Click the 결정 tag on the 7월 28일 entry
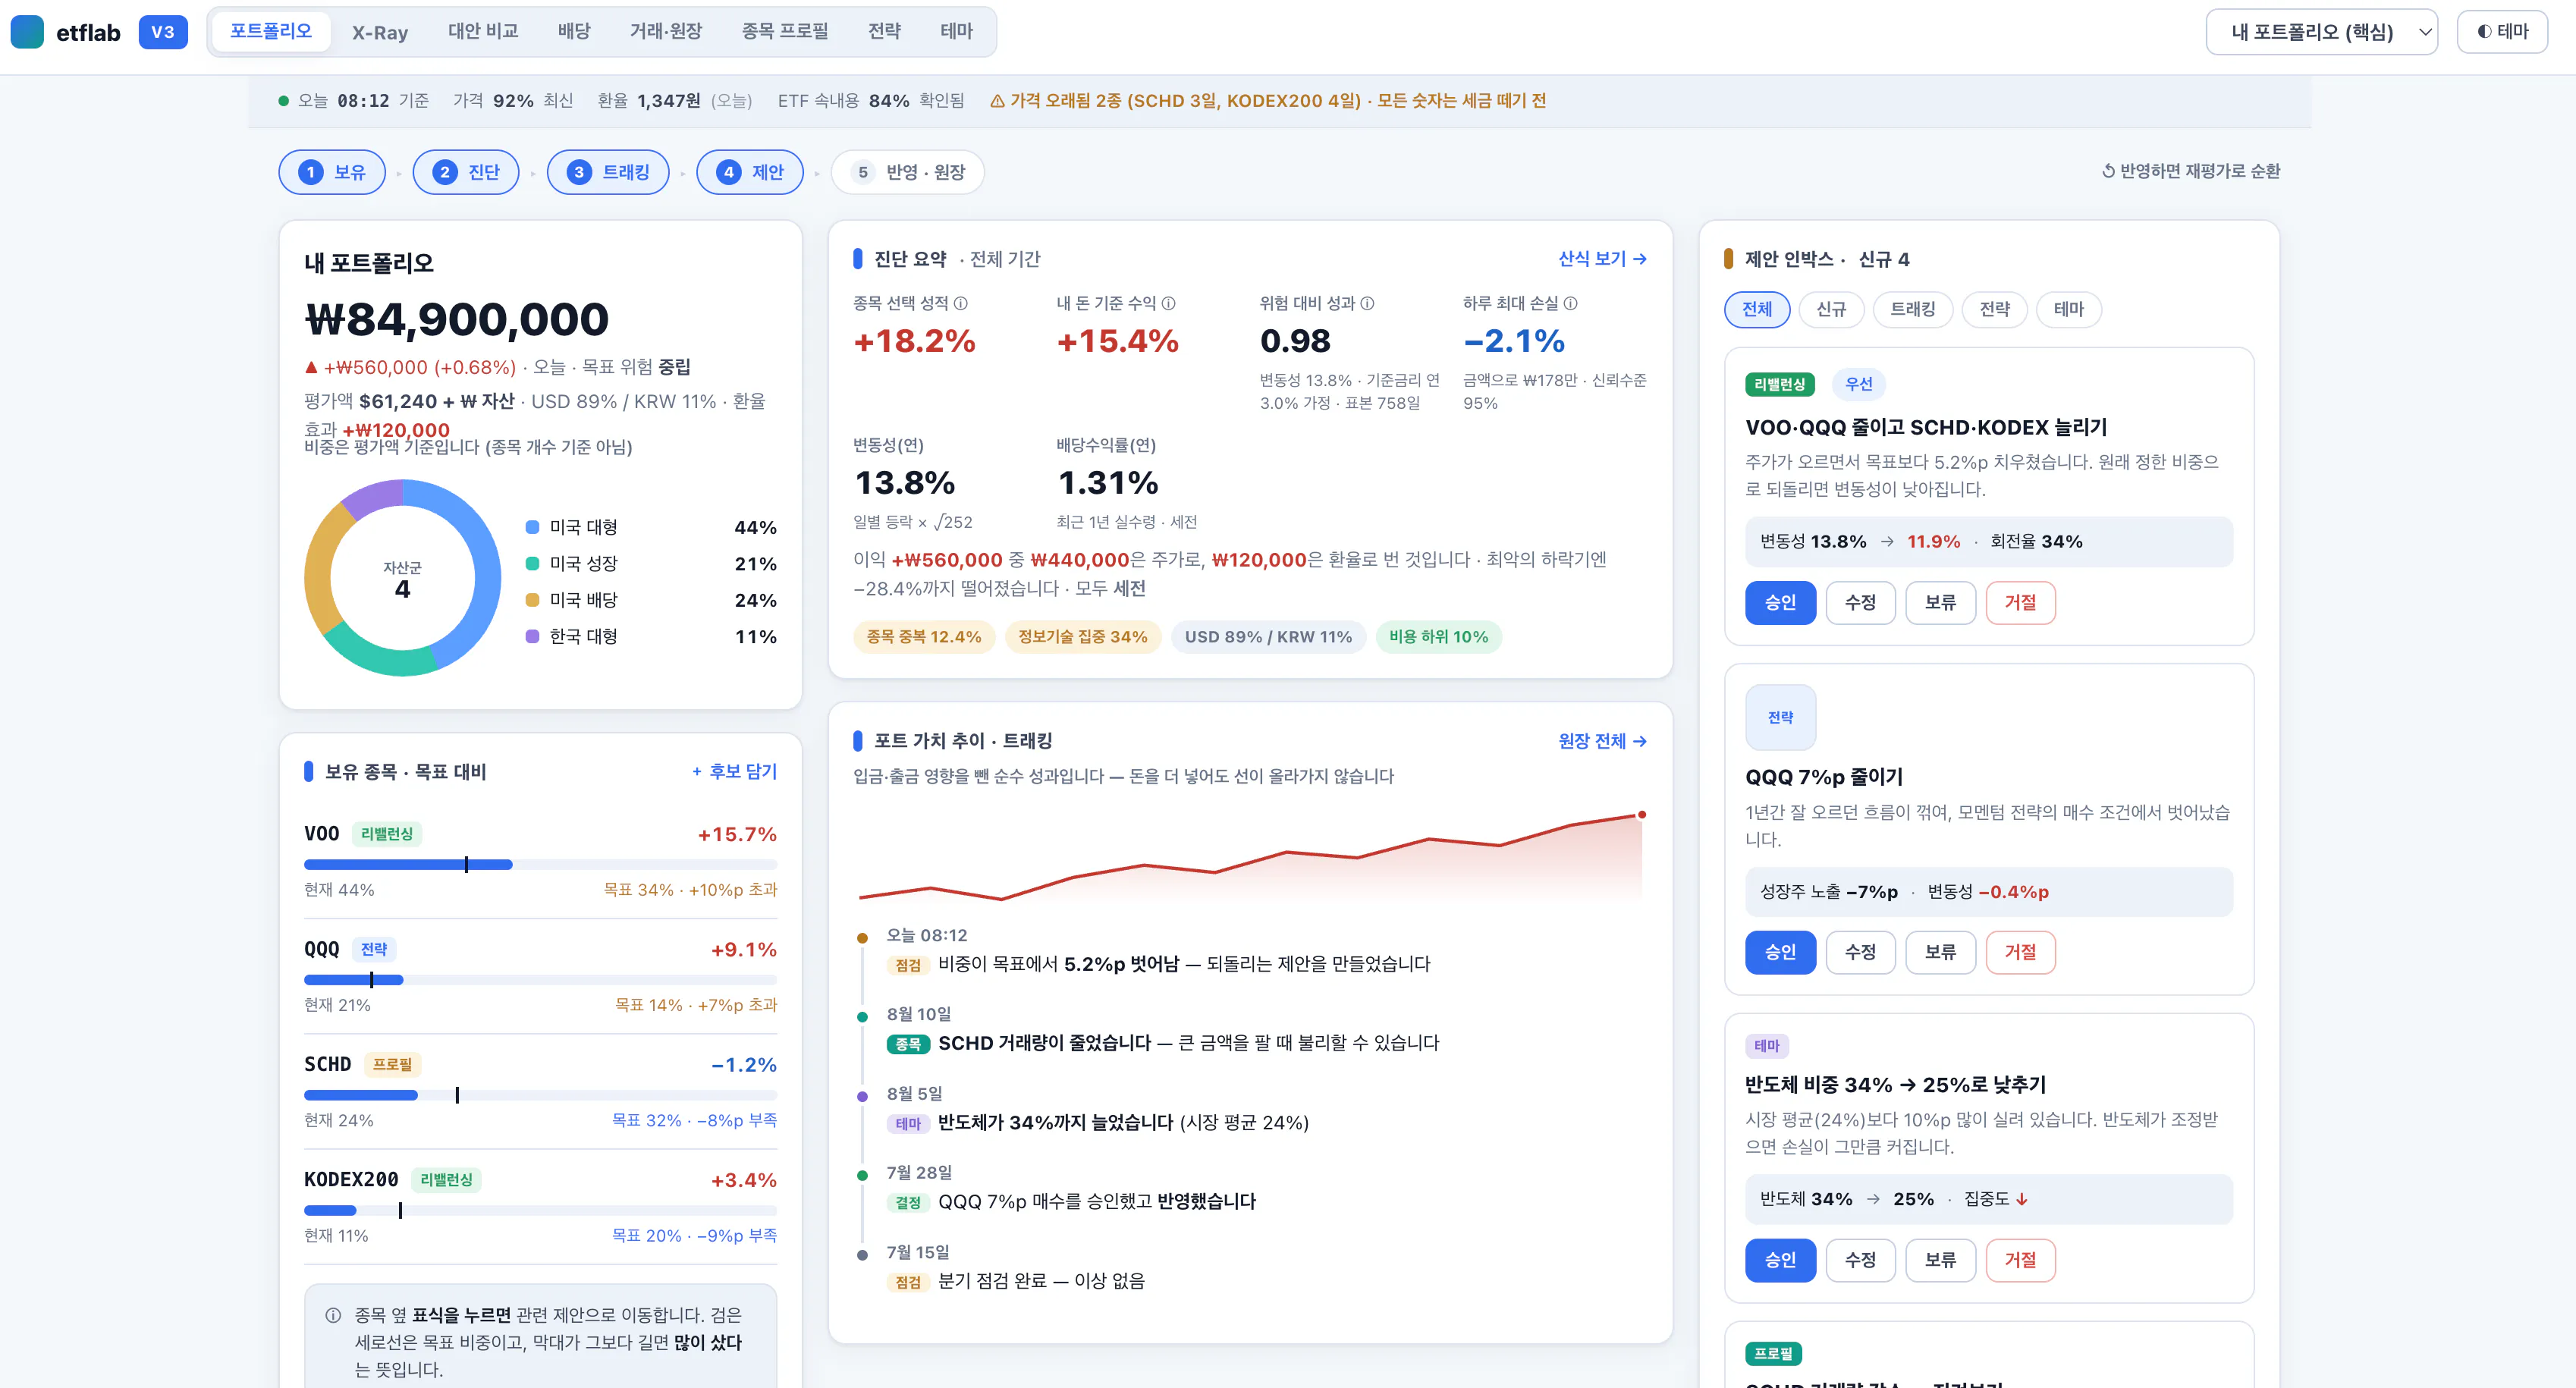Screen dimensions: 2576x1388 tap(907, 1202)
